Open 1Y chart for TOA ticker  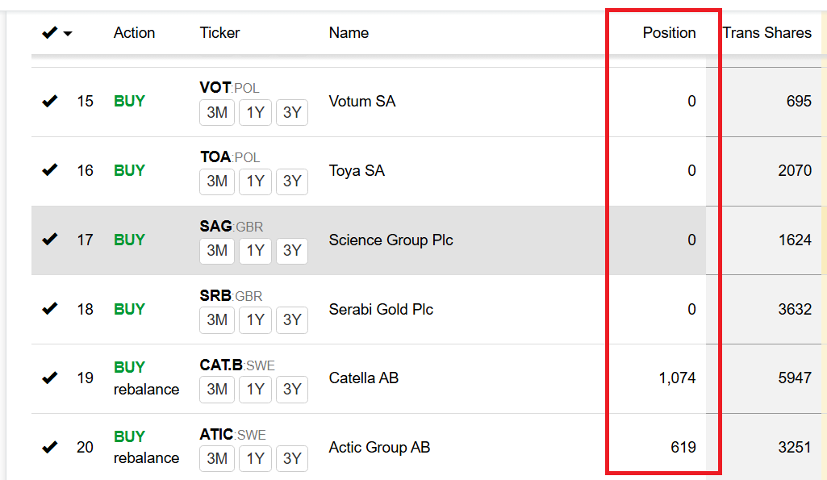click(255, 182)
